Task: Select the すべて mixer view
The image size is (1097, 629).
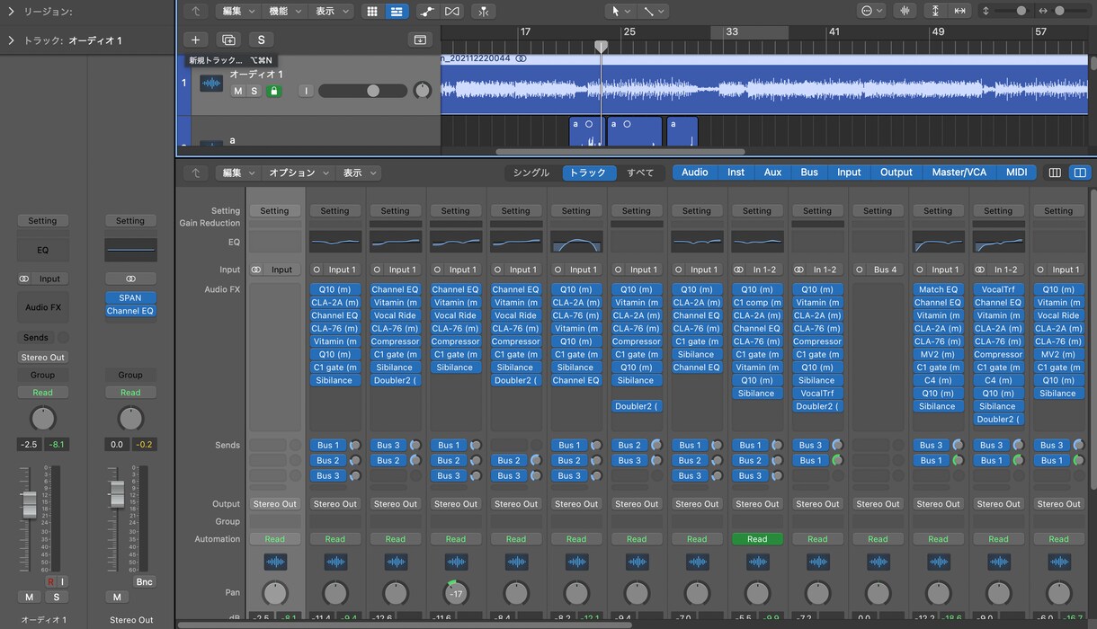Action: pos(640,173)
